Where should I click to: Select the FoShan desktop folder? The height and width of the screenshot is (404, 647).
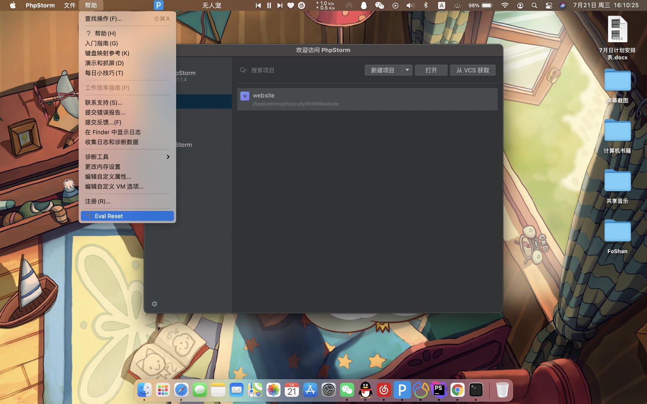[617, 236]
